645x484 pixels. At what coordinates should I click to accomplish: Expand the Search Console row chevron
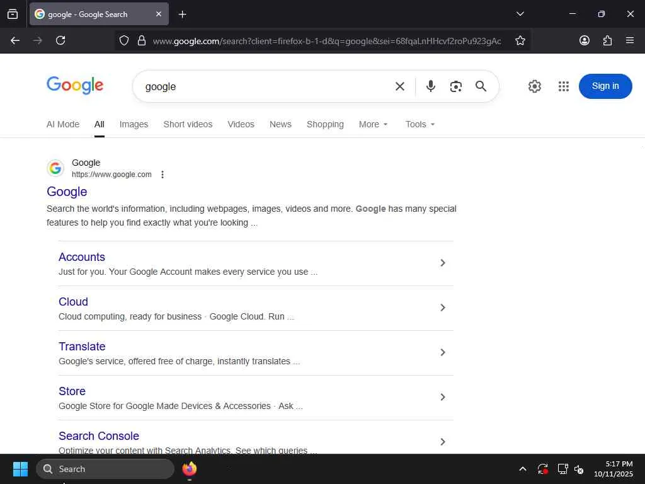[x=443, y=442]
